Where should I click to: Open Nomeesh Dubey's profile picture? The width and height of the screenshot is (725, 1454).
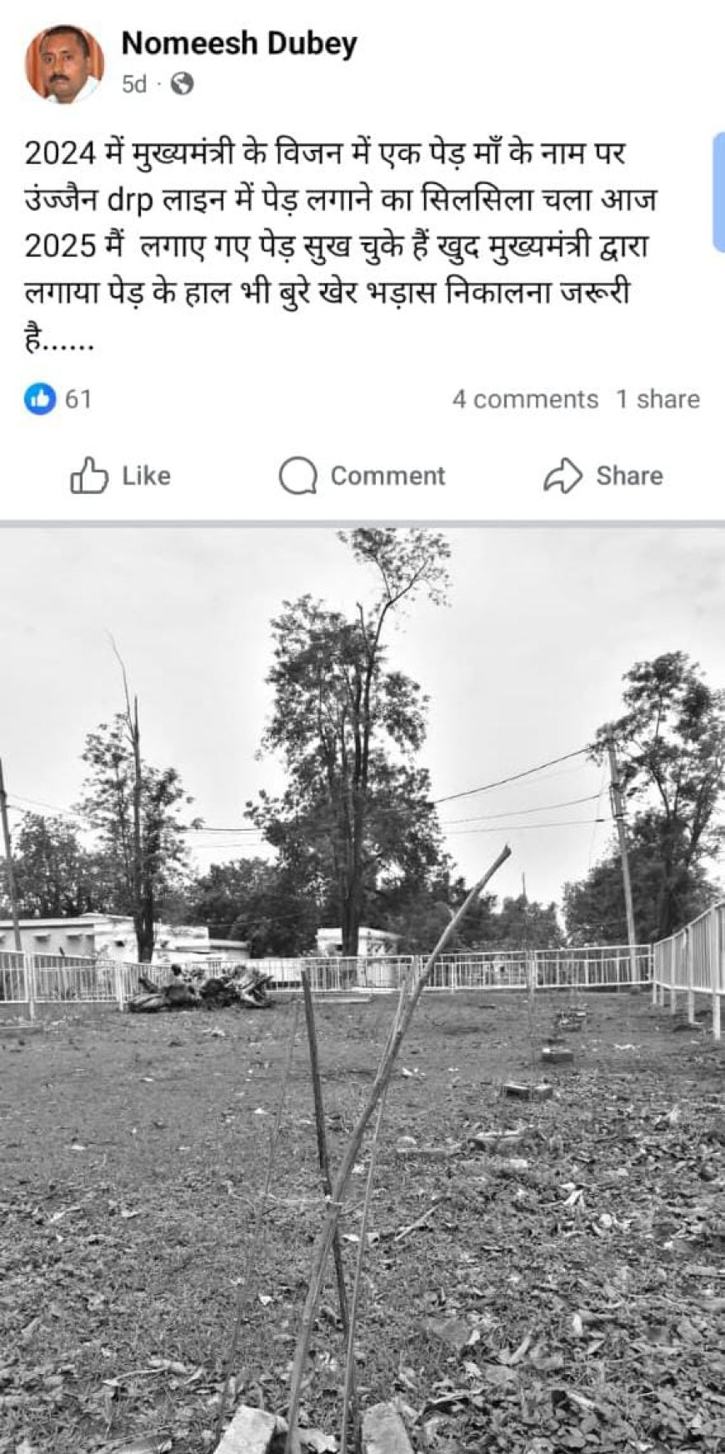pos(64,64)
